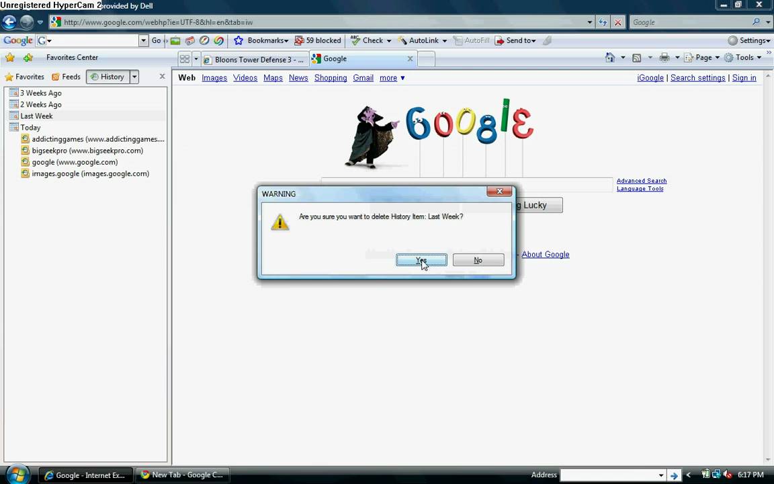The image size is (774, 484).
Task: Close the Google tab
Action: pyautogui.click(x=410, y=58)
